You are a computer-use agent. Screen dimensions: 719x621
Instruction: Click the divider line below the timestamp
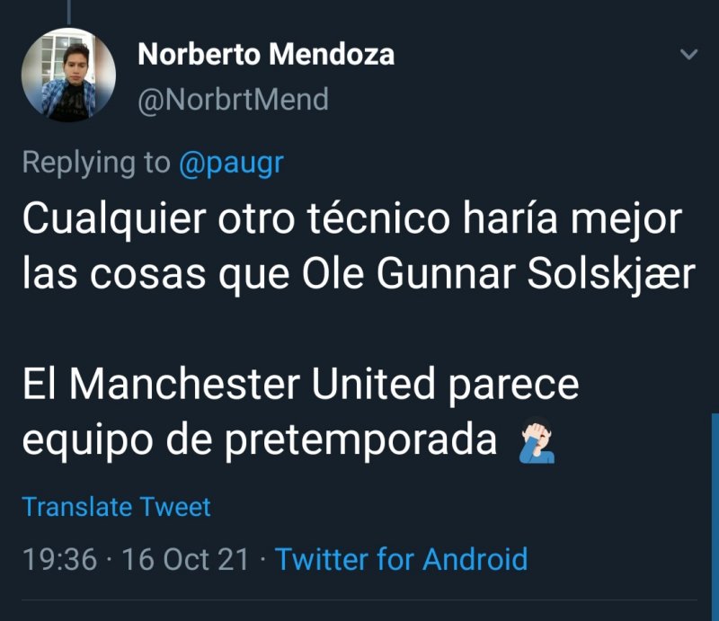coord(359,599)
